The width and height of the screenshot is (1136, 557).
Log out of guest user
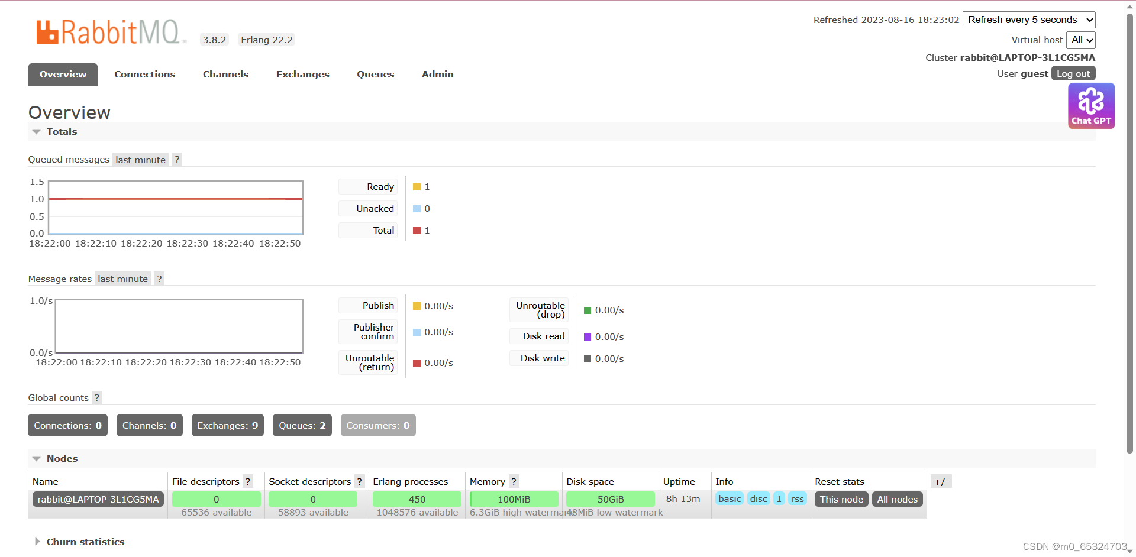tap(1073, 74)
